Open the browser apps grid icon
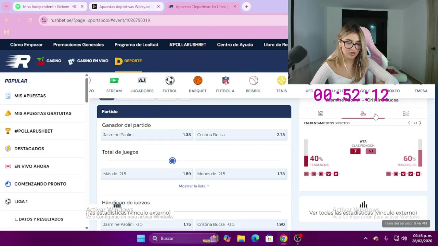The image size is (438, 246). [x=6, y=32]
